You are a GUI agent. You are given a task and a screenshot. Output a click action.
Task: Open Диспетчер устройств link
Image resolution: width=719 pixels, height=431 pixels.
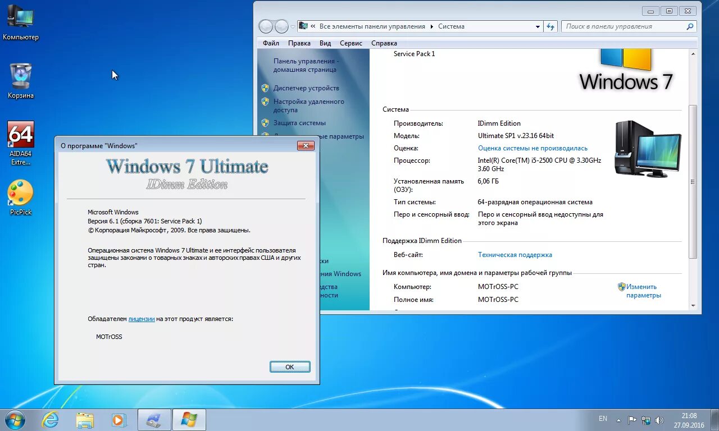(x=306, y=88)
